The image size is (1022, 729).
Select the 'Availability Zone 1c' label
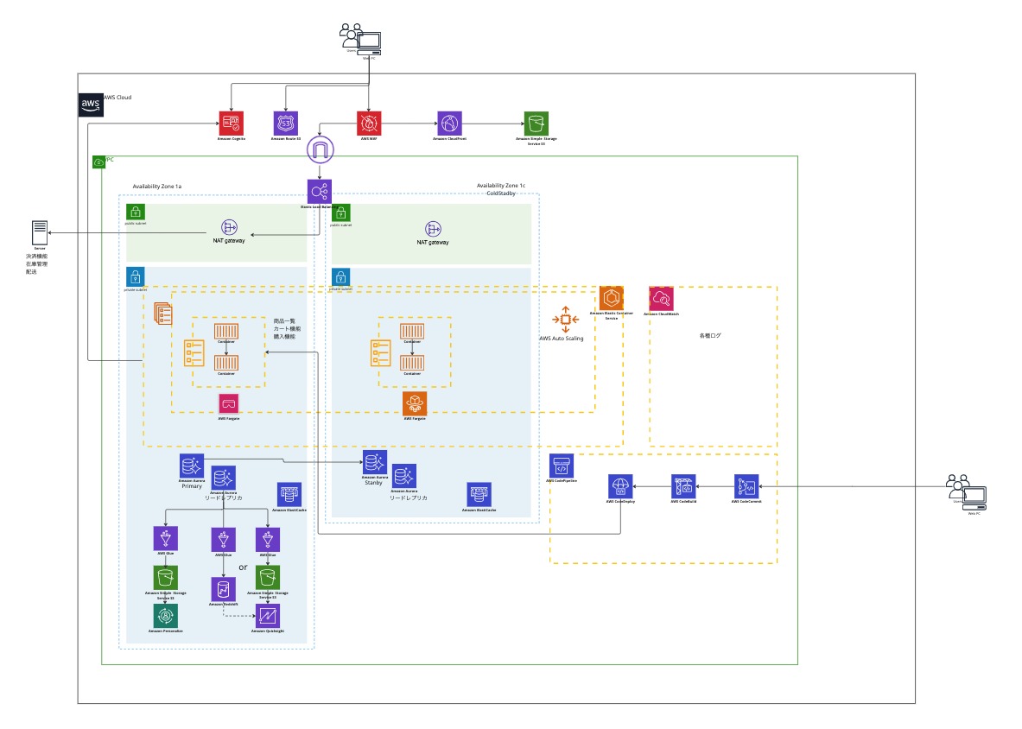500,186
